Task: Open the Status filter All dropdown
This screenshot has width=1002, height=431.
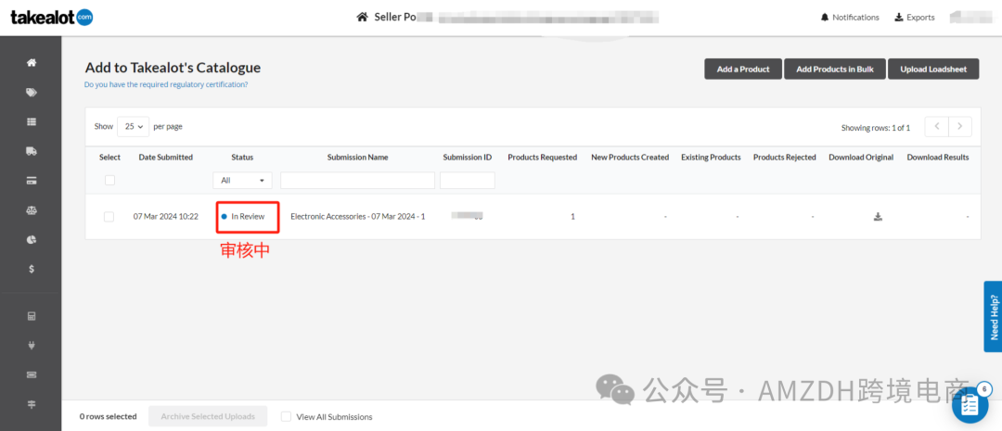Action: pos(242,181)
